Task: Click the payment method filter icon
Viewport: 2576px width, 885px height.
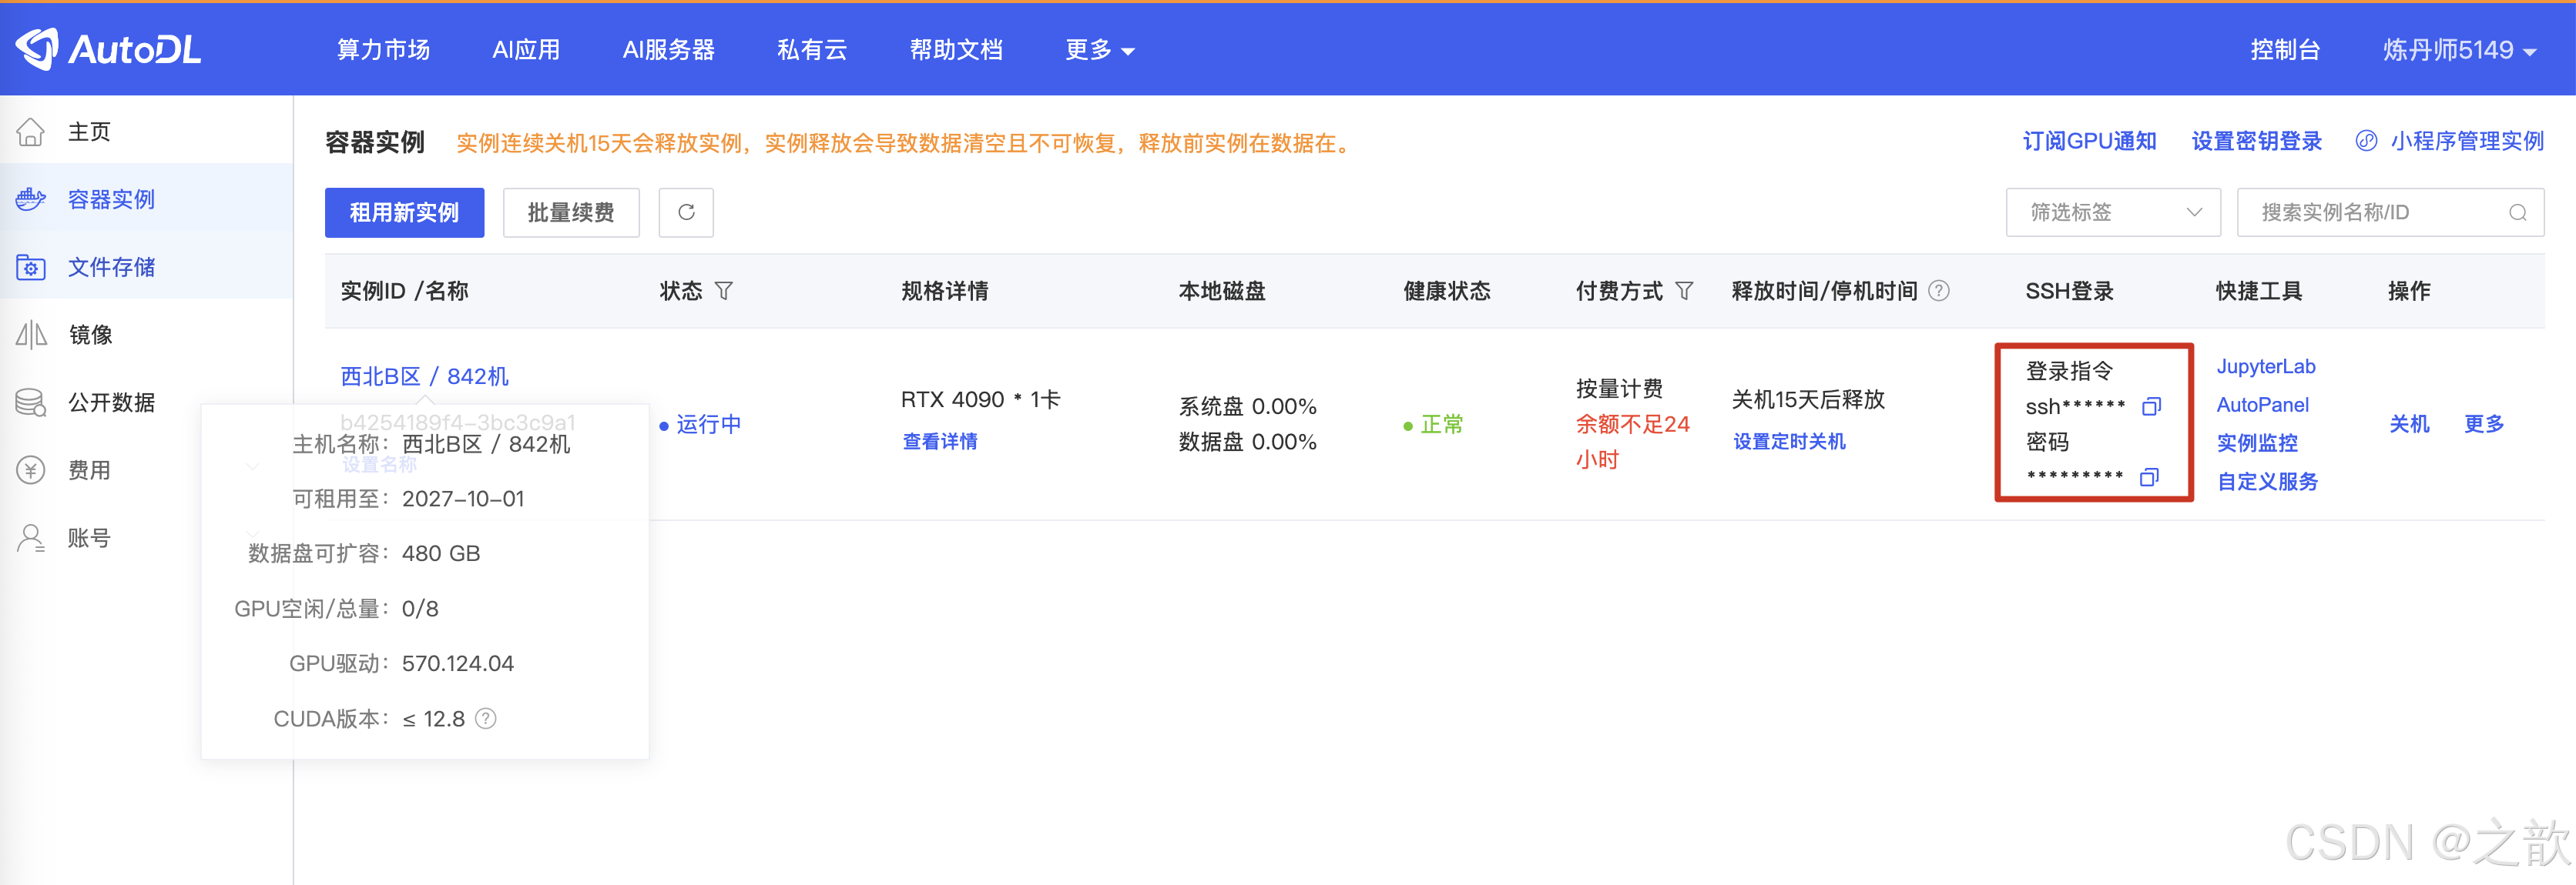Action: point(1684,291)
